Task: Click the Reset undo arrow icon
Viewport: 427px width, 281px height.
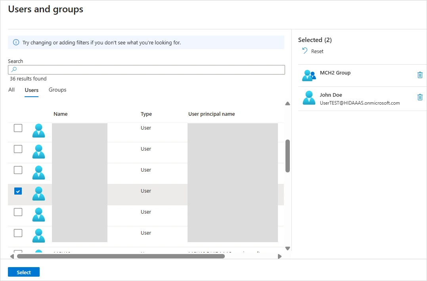Action: click(x=304, y=51)
